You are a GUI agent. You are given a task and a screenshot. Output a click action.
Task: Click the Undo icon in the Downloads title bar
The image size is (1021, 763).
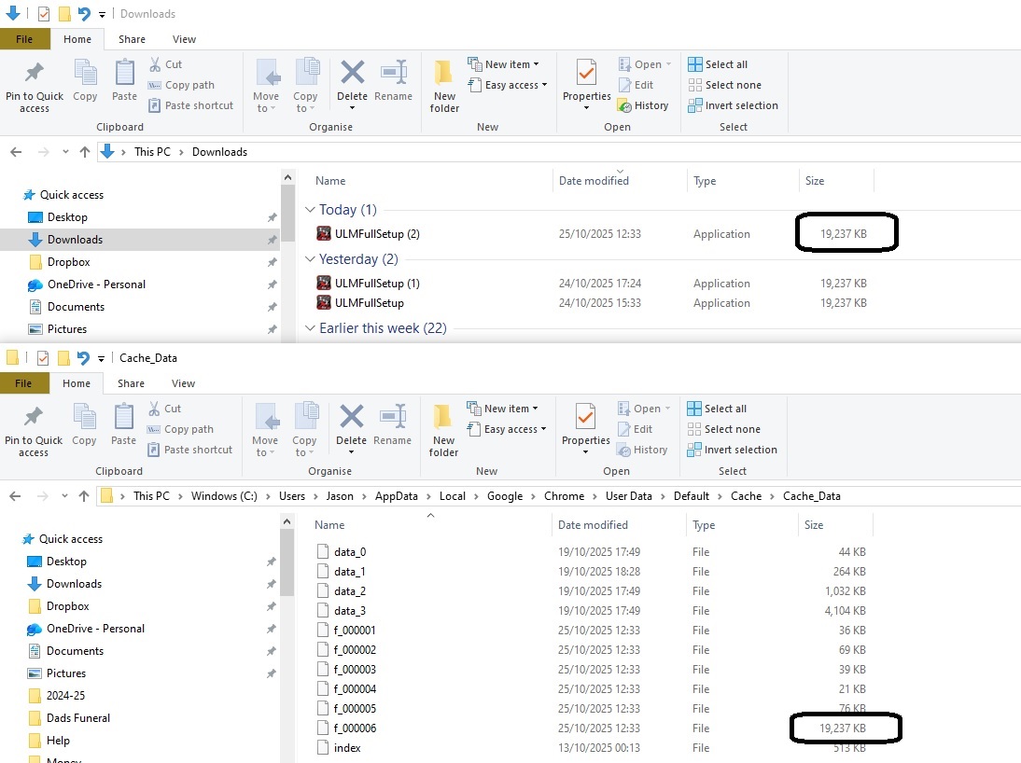(84, 14)
